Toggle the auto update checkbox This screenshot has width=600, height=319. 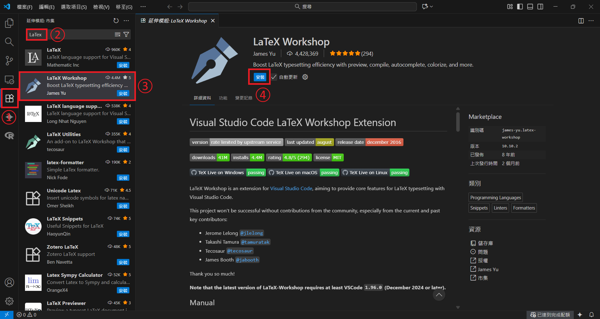click(x=274, y=77)
